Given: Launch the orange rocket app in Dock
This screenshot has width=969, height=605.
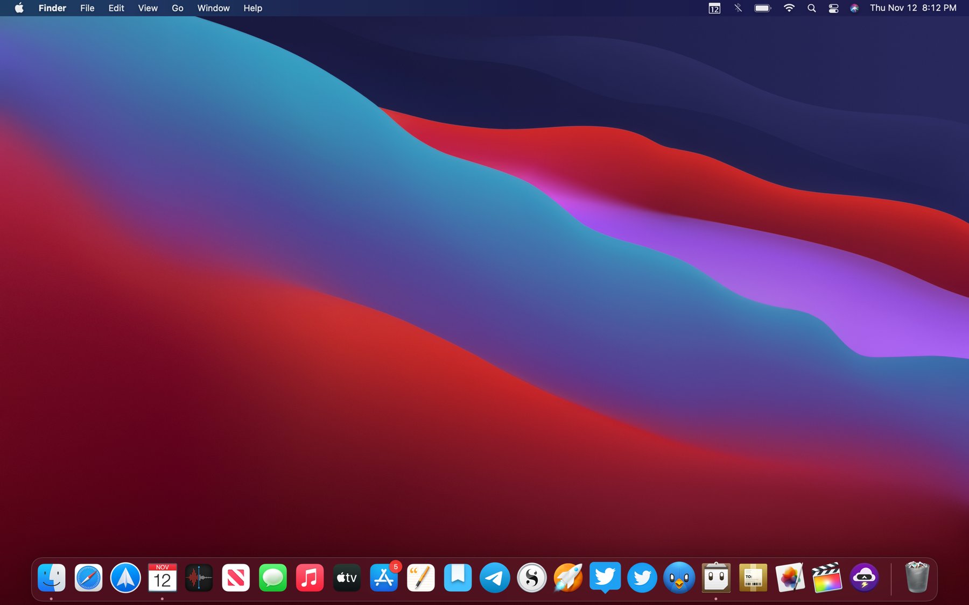Looking at the screenshot, I should coord(568,578).
